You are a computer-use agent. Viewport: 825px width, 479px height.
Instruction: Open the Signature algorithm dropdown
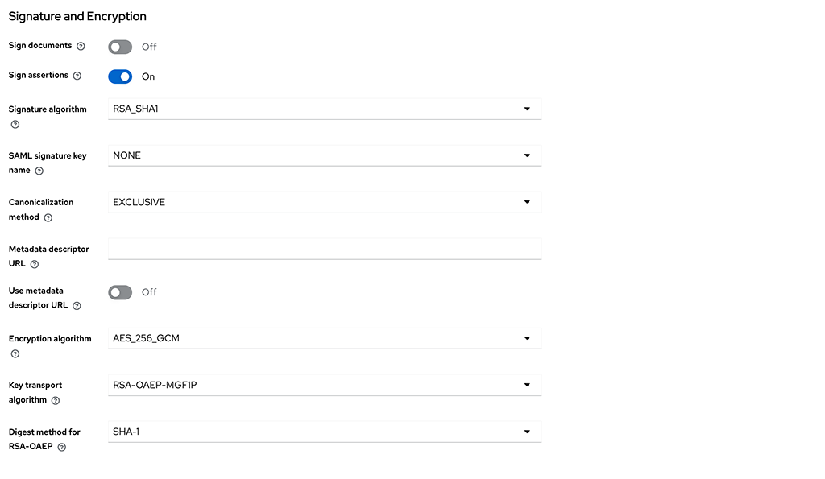click(528, 108)
